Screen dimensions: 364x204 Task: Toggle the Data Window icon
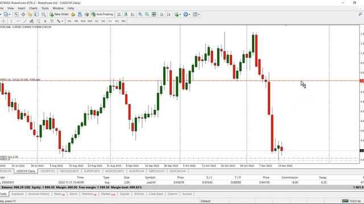tap(23, 14)
